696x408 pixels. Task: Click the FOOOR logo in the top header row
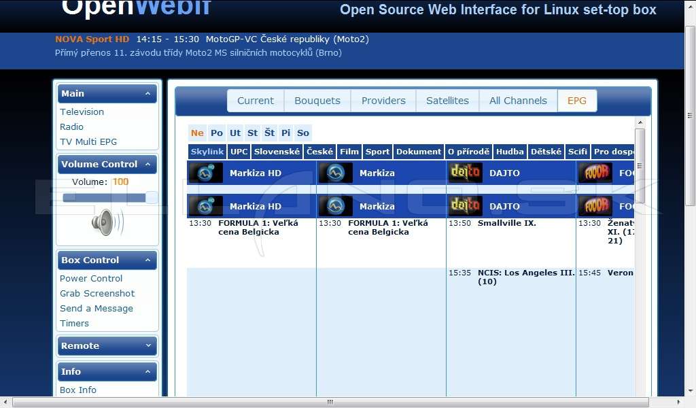pos(595,173)
